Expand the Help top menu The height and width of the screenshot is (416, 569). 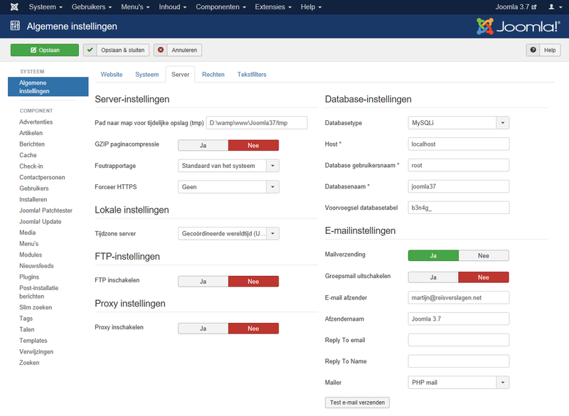(311, 7)
